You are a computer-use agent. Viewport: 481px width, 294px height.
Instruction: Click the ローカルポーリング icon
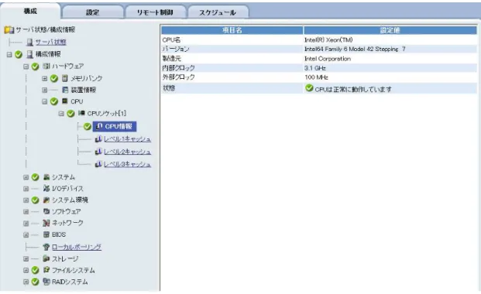46,247
